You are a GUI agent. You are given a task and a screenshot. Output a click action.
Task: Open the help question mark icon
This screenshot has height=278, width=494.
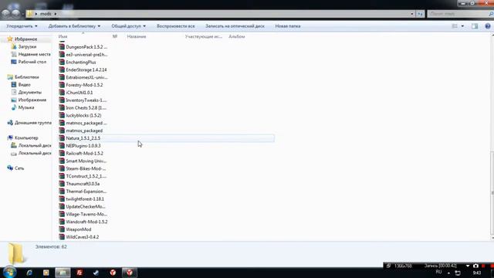point(487,26)
